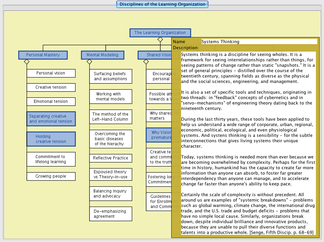Click the diamond below Personal Mastery node
Viewport: 324px width, 242px height.
pyautogui.click(x=27, y=62)
